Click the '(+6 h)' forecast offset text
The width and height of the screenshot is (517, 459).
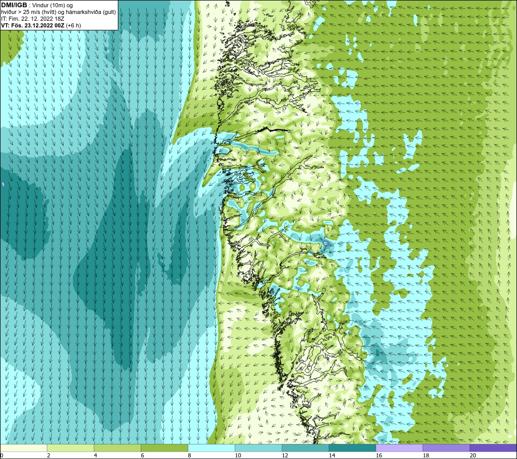click(x=73, y=25)
